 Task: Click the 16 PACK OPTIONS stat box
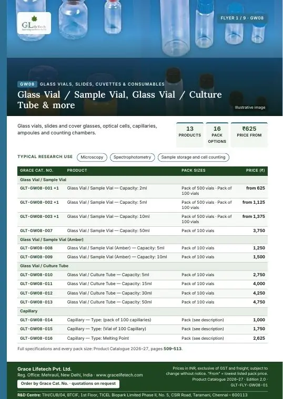coord(217,134)
